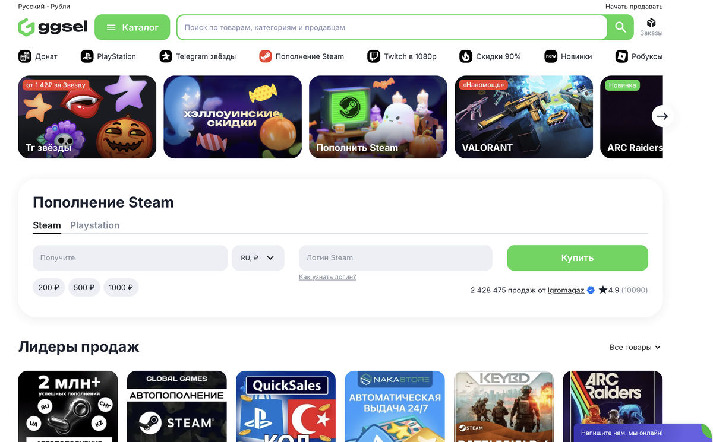713x442 pixels.
Task: Click the Робуксы category icon
Action: coord(621,56)
